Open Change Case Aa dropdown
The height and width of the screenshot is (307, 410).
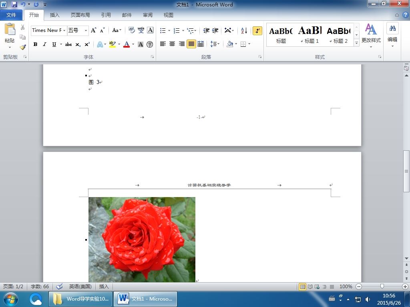click(117, 30)
